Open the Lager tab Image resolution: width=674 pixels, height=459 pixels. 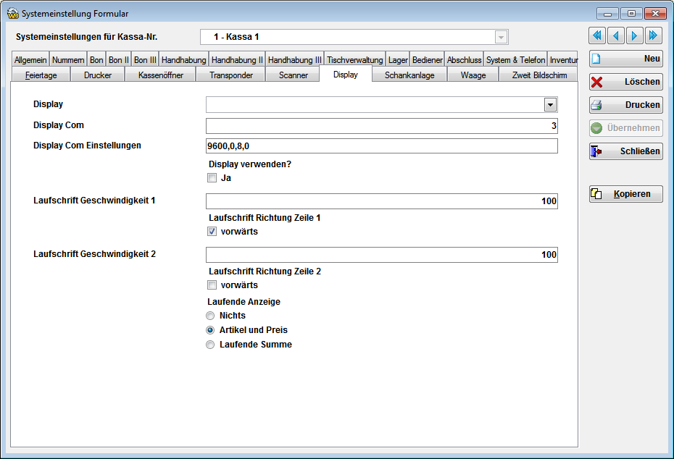click(398, 59)
